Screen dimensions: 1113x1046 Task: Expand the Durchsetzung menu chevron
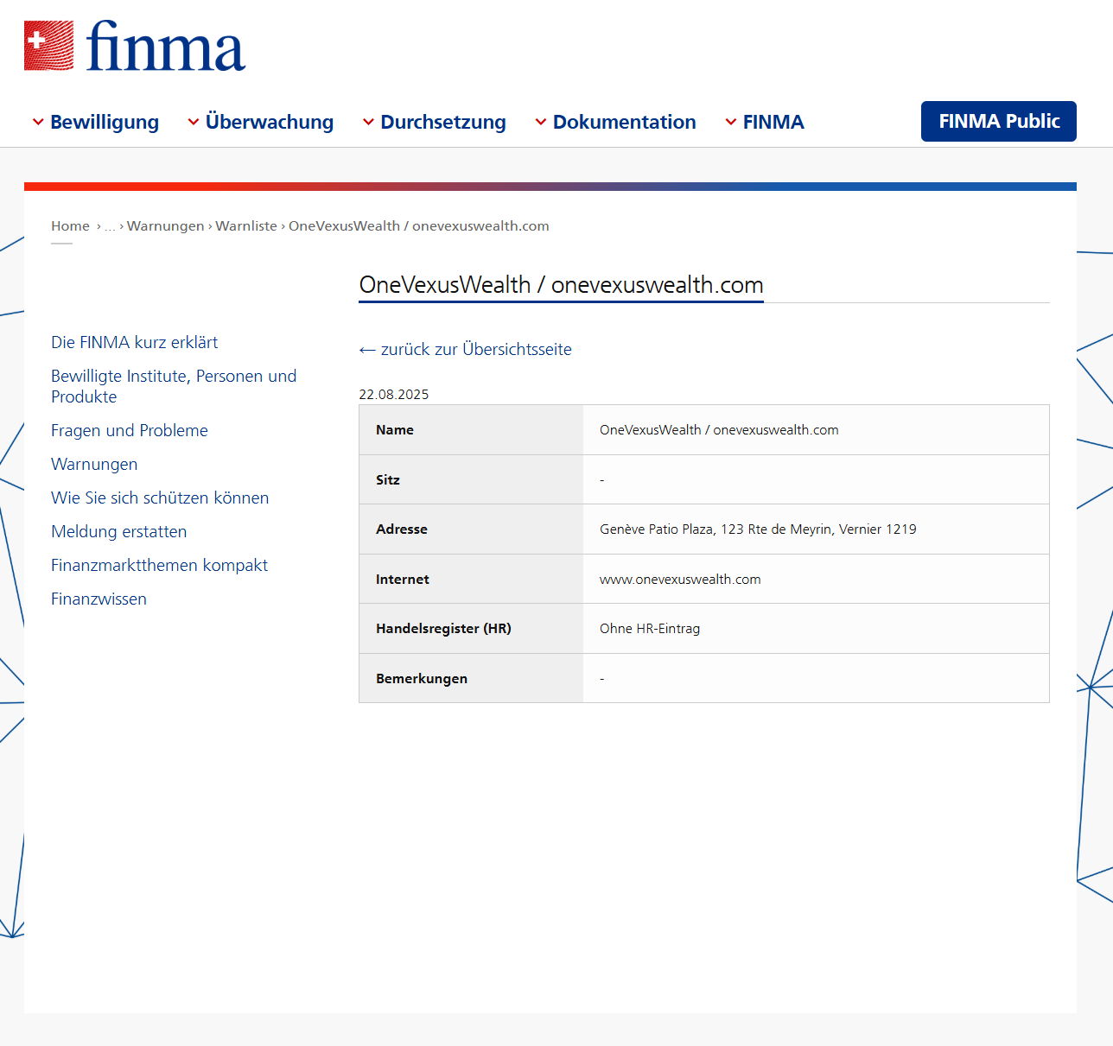pyautogui.click(x=368, y=122)
